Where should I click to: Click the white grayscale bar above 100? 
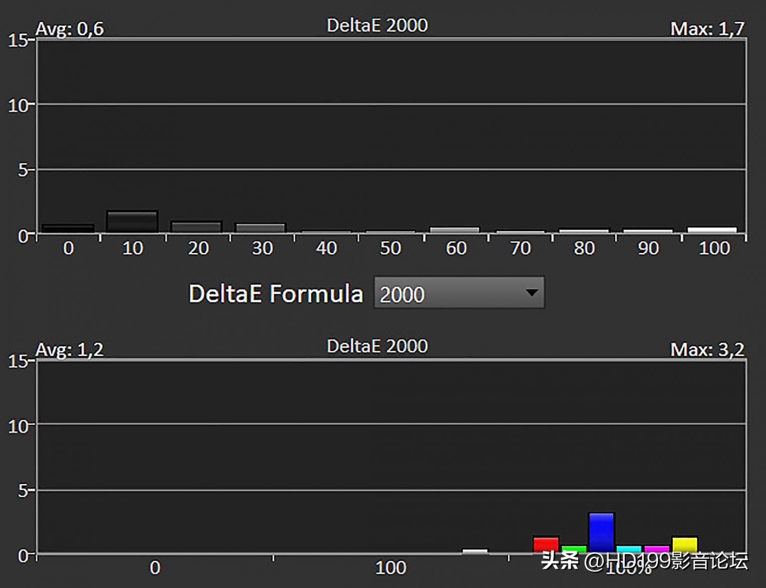point(712,230)
